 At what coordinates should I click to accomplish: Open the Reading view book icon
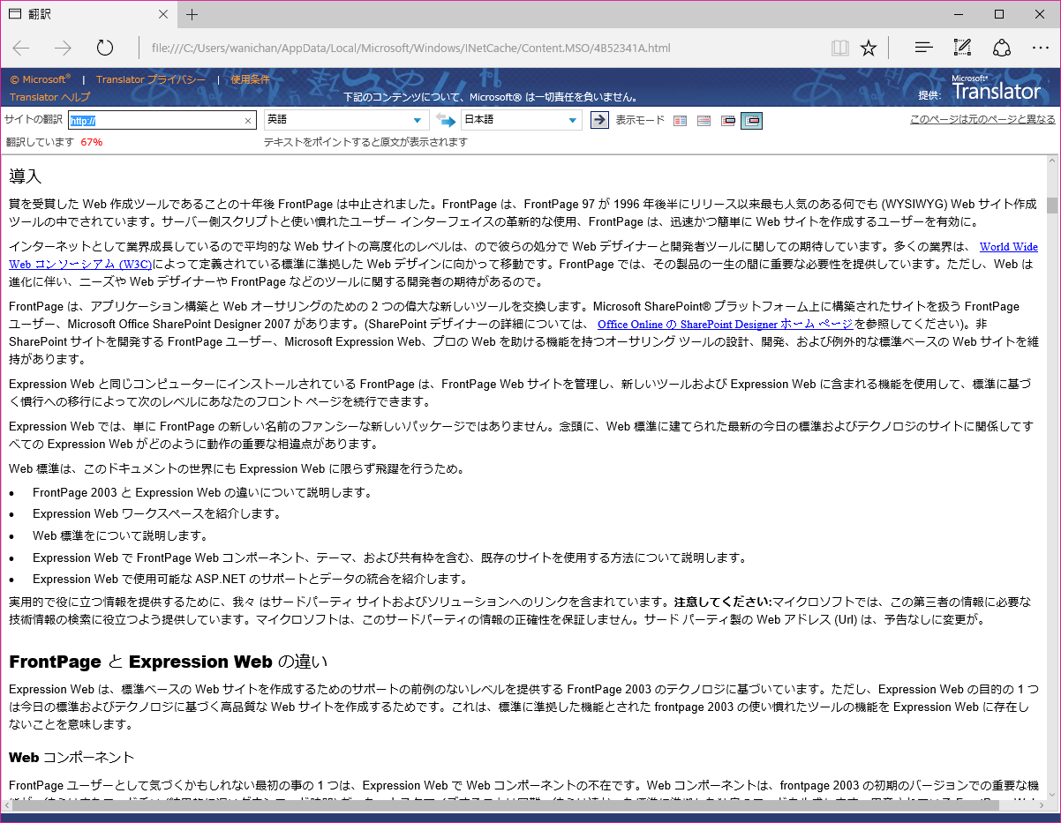(x=840, y=48)
